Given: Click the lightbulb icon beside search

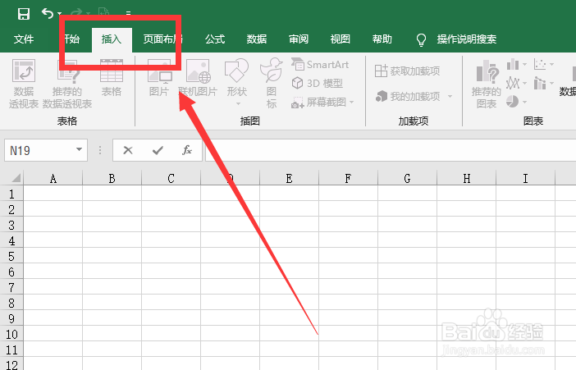Looking at the screenshot, I should point(421,39).
